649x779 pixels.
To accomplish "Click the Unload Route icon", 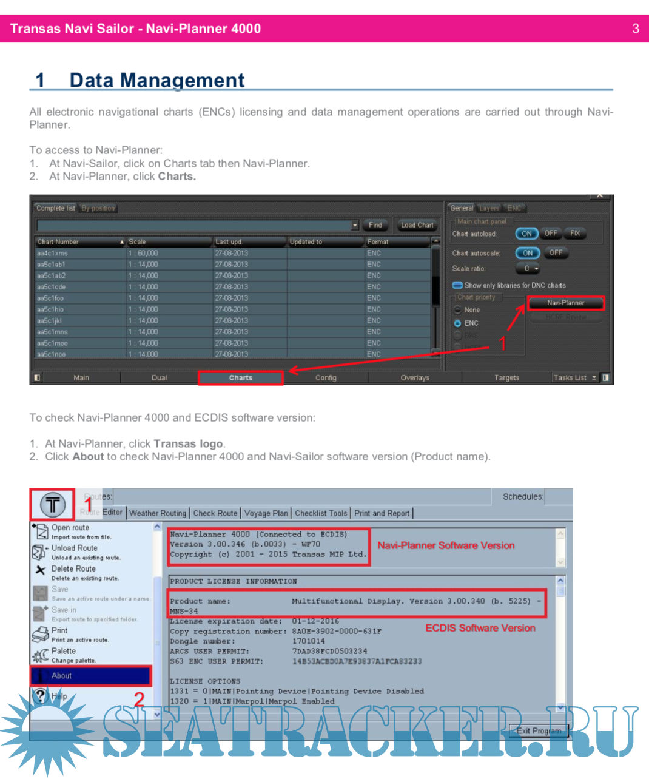I will coord(39,551).
